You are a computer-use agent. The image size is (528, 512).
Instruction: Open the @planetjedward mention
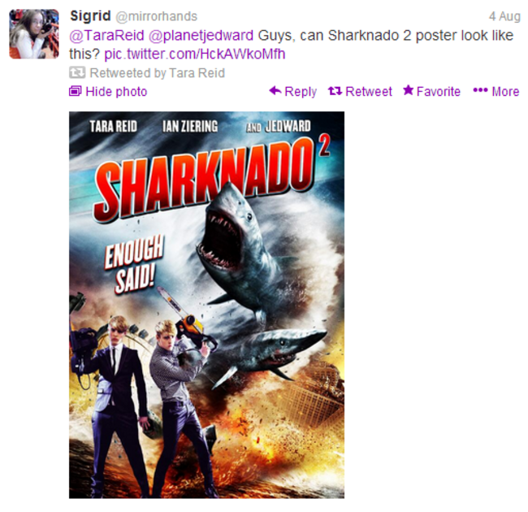tap(201, 36)
